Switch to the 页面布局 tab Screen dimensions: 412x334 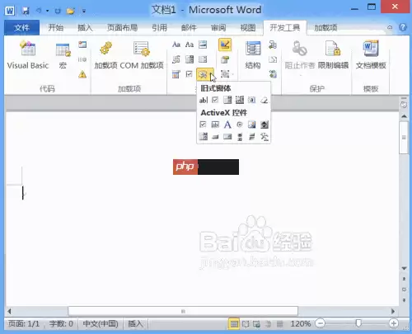(122, 28)
